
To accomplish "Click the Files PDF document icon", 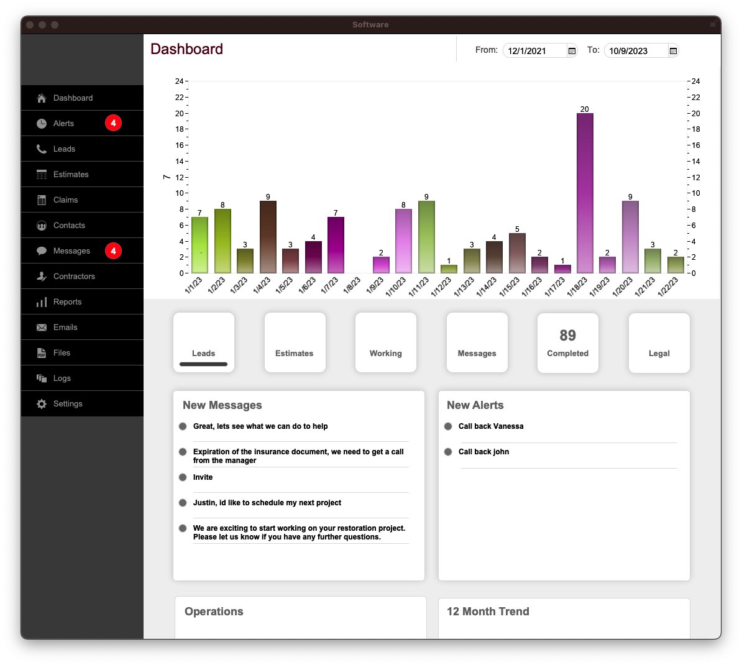I will [x=42, y=353].
